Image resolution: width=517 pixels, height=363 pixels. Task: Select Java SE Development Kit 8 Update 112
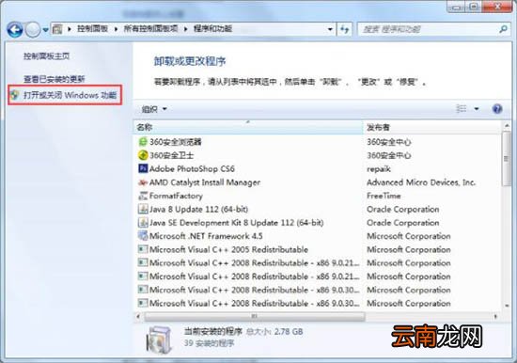coord(236,223)
